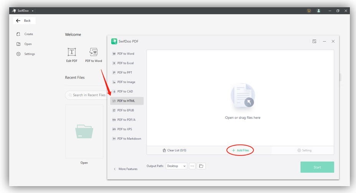Open the conversion history icon in dialog header
356x193 pixels.
[x=314, y=41]
